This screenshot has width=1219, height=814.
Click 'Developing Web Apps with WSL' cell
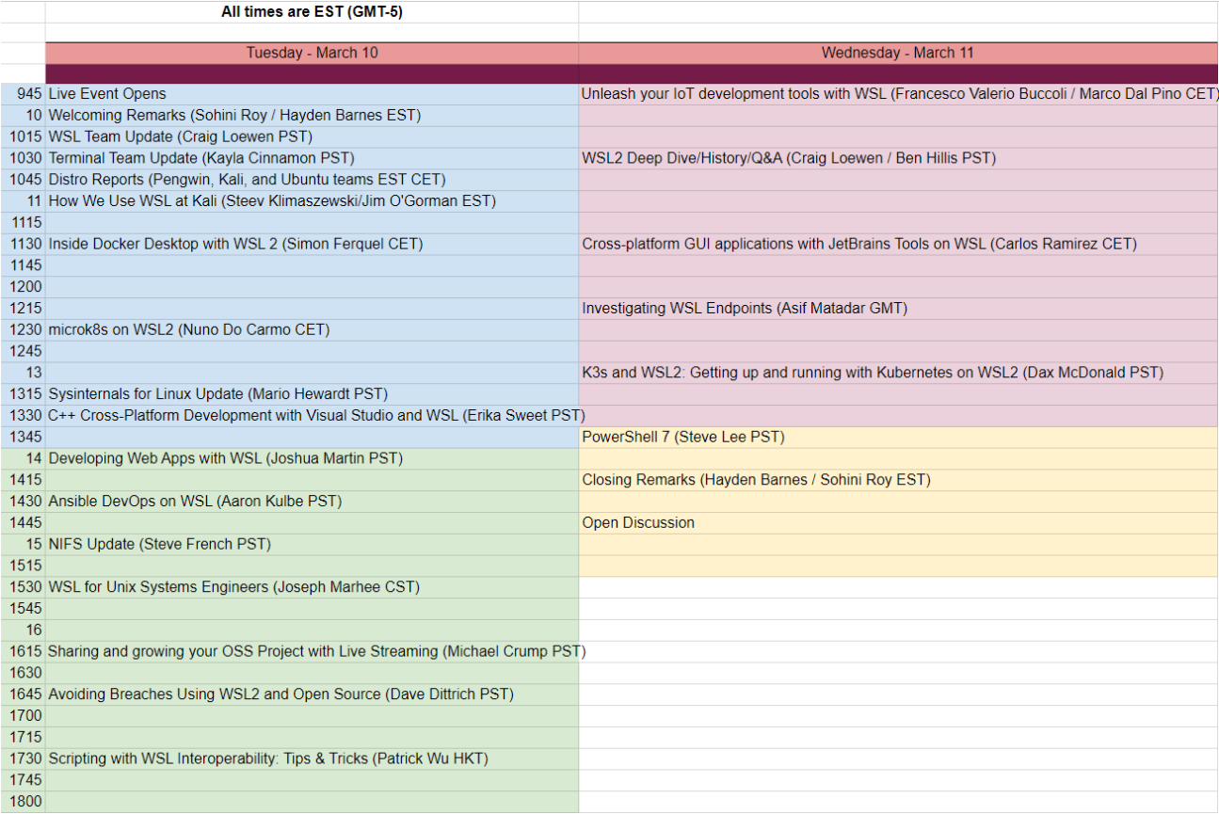(x=312, y=459)
